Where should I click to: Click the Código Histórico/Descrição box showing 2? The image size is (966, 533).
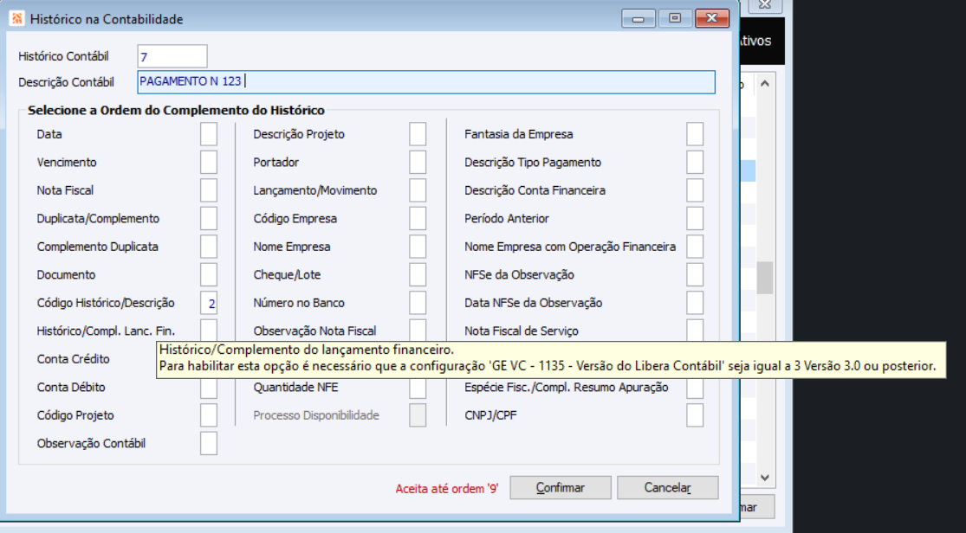coord(208,303)
